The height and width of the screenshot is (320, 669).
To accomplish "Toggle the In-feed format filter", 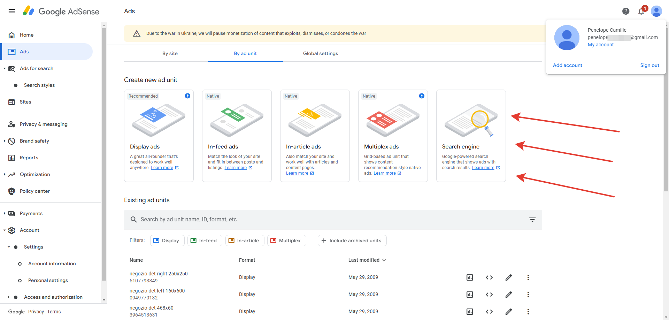I will pyautogui.click(x=205, y=241).
